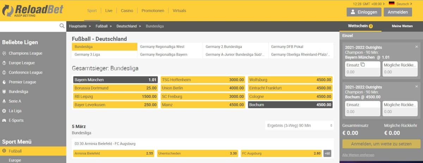Viewport: 423px width, 163px height.
Task: Remove the Bochum bet from slip
Action: click(x=416, y=86)
